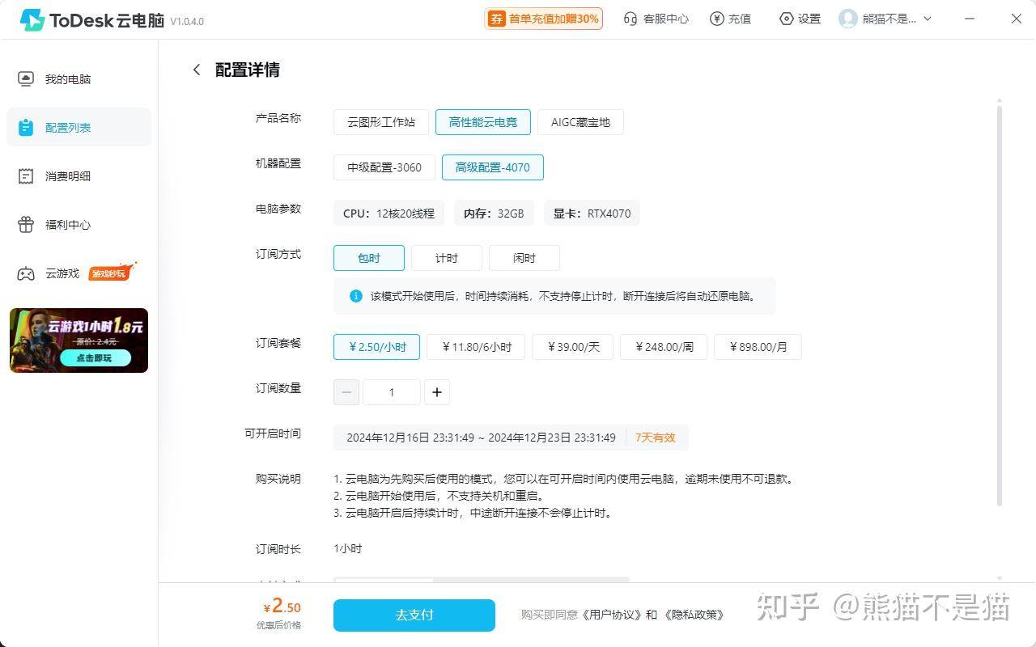
Task: Go to 我的电脑 in sidebar
Action: [x=79, y=79]
